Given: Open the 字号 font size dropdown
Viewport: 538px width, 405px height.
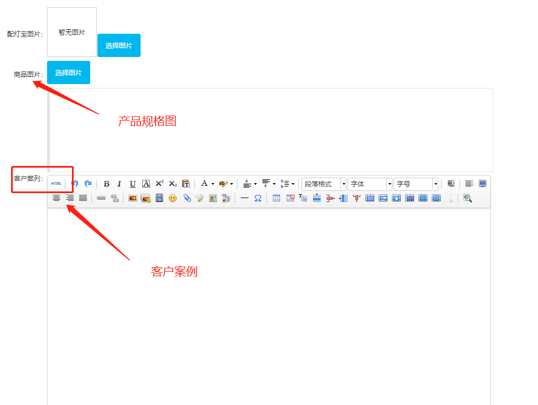Looking at the screenshot, I should pos(416,184).
